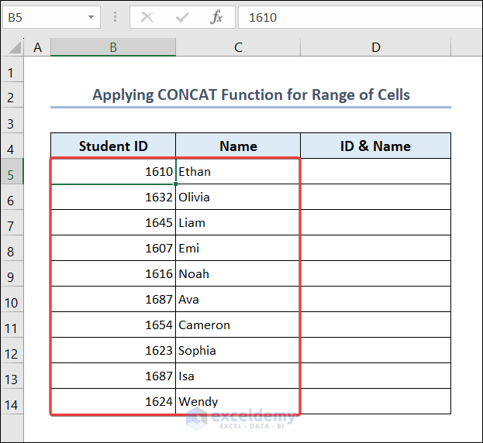Select column C header
The width and height of the screenshot is (483, 443).
coord(238,47)
